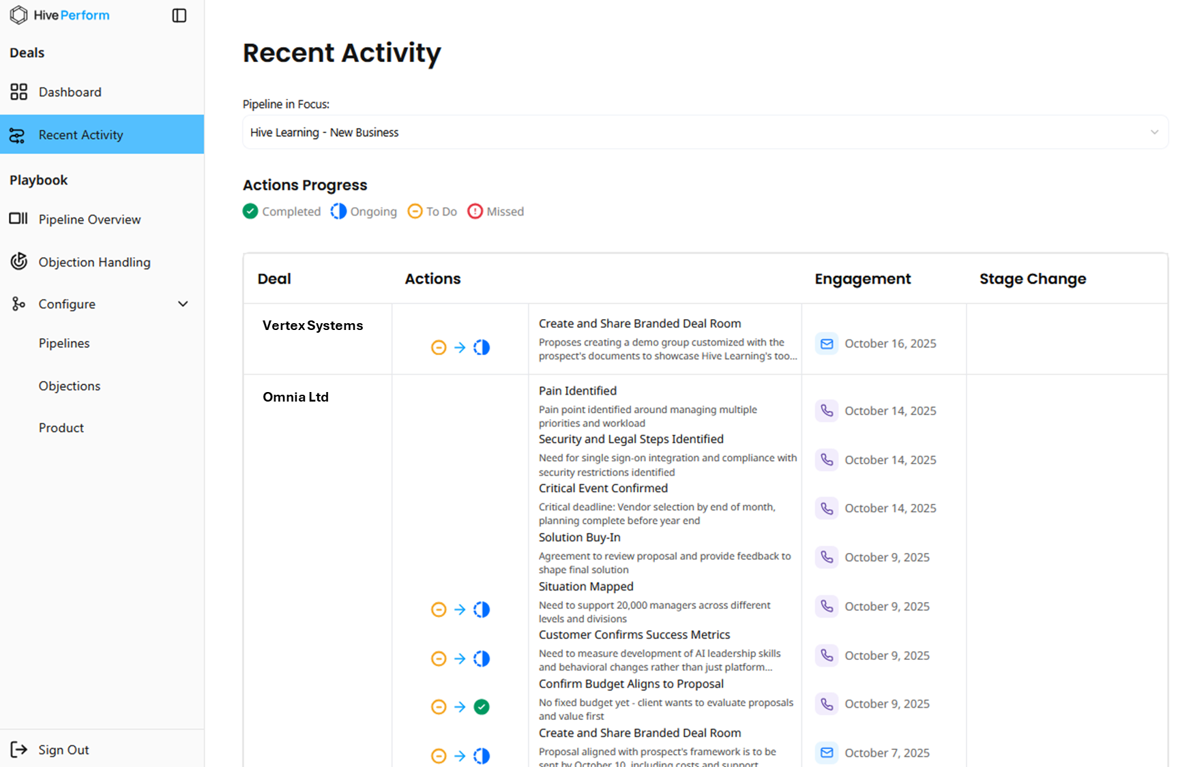
Task: Toggle the Missed status legend filter
Action: 496,211
